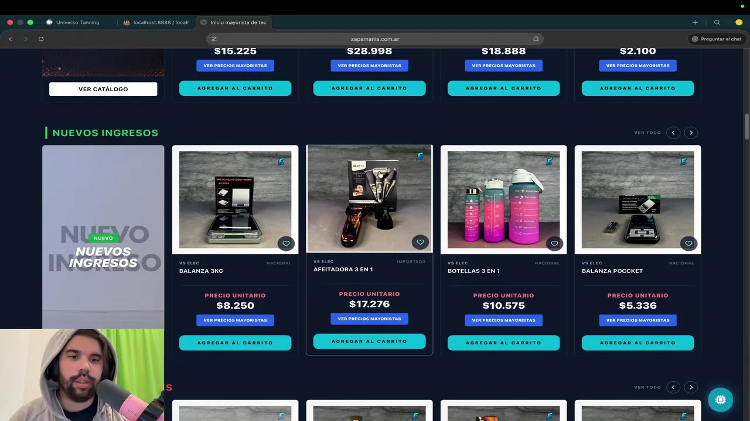
Task: Reload the page with refresh icon
Action: tap(41, 39)
